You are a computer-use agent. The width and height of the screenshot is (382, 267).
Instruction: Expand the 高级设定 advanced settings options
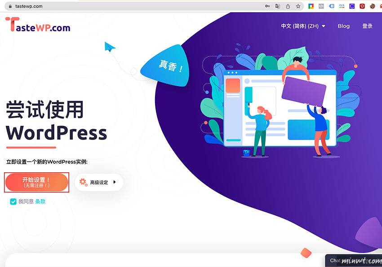click(x=99, y=182)
